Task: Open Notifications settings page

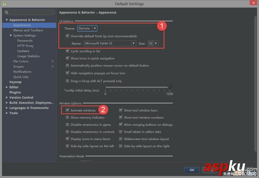Action: pyautogui.click(x=22, y=72)
